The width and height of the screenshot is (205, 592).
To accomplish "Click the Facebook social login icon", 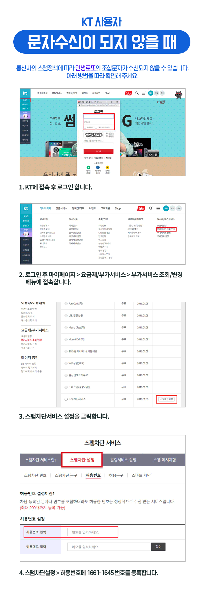I will [98, 167].
